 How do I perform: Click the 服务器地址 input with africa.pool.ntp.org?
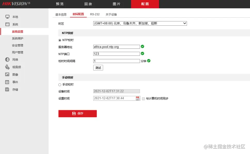click(x=116, y=47)
